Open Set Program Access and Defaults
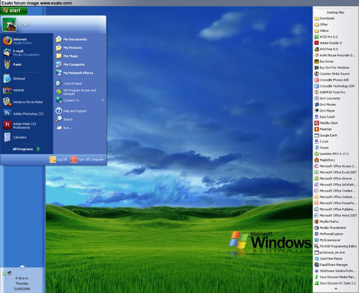This screenshot has width=359, height=293. click(x=76, y=92)
